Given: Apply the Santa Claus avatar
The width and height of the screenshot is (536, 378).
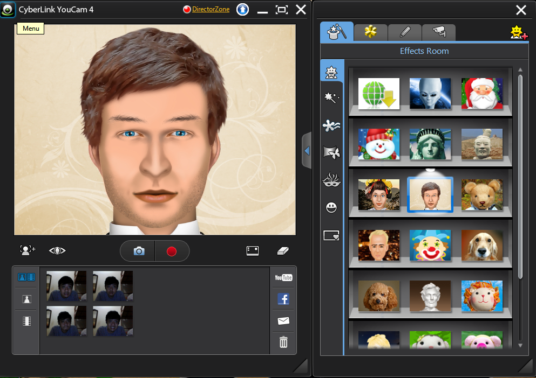Looking at the screenshot, I should 482,94.
